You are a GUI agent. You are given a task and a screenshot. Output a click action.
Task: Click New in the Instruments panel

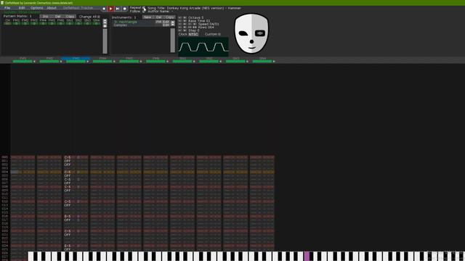(147, 17)
